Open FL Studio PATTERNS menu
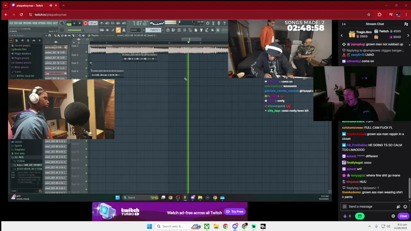The height and width of the screenshot is (231, 411). pyautogui.click(x=27, y=23)
